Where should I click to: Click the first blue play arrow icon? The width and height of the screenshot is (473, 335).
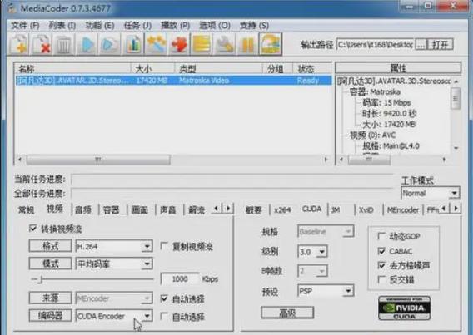pos(87,45)
